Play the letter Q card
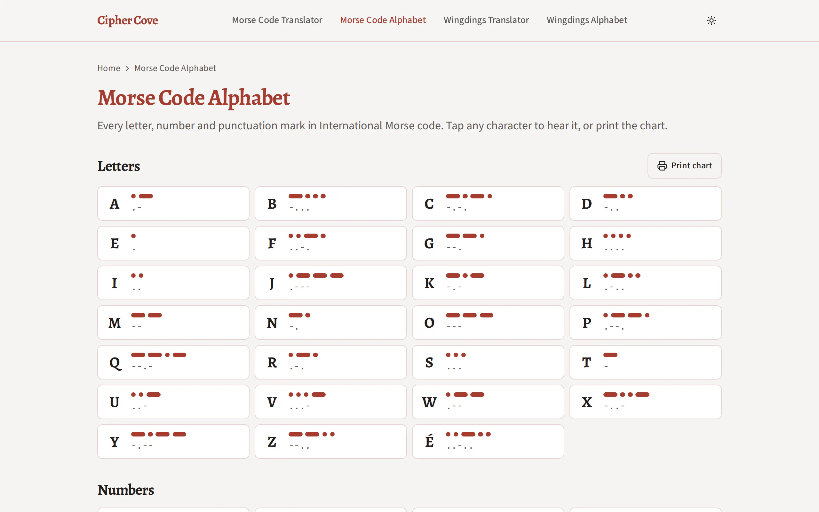This screenshot has height=512, width=819. (173, 362)
